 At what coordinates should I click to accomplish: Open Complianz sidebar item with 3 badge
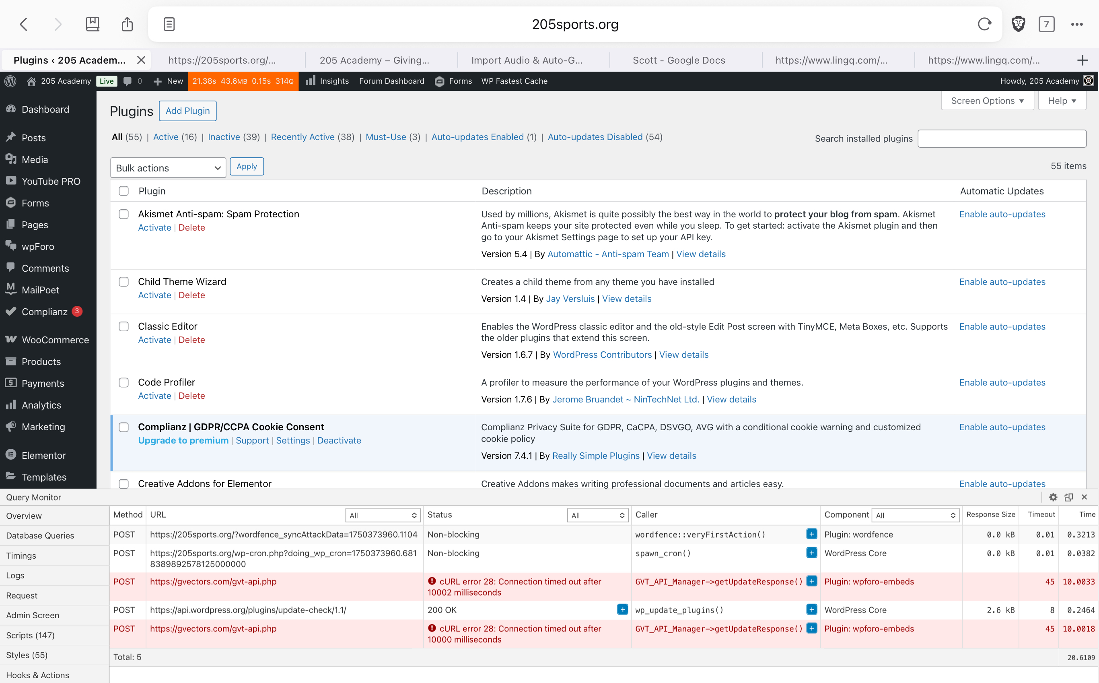(44, 311)
